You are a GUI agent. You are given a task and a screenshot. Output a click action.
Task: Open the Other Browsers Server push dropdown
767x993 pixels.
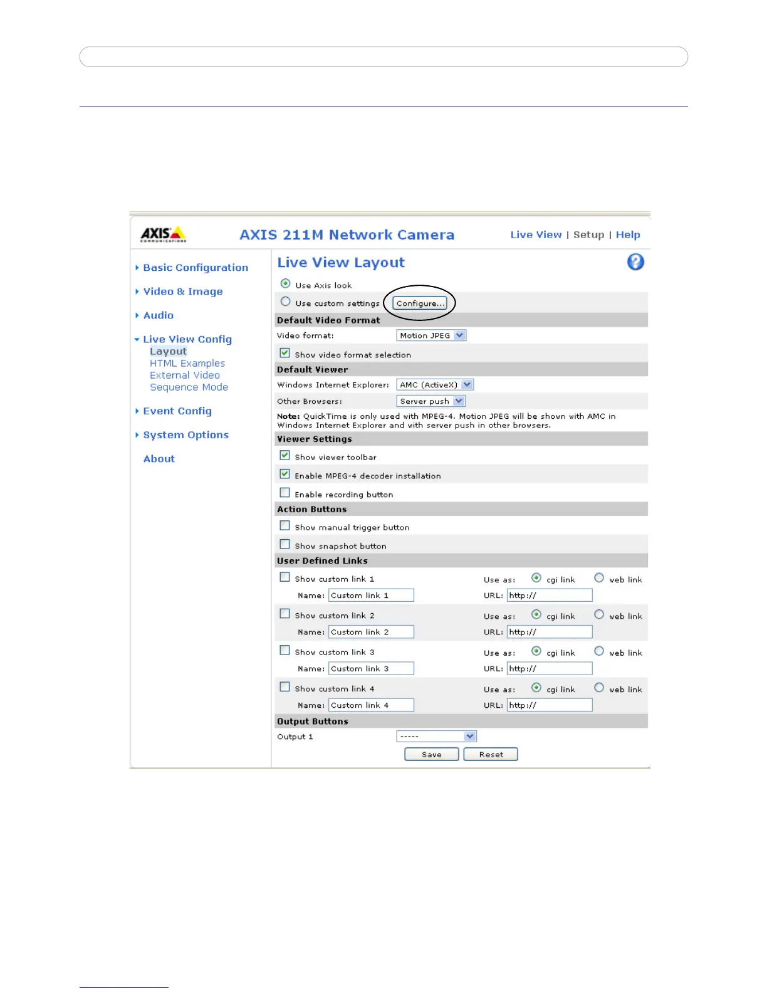pyautogui.click(x=431, y=401)
